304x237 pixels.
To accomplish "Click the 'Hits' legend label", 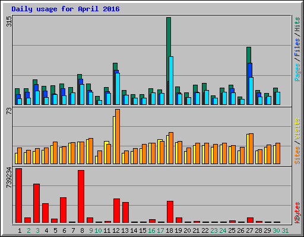I will pos(297,24).
